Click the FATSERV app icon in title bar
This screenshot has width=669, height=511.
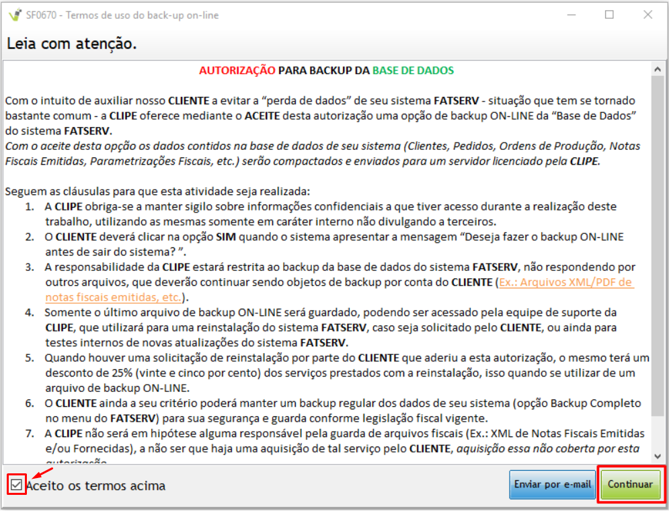point(12,15)
